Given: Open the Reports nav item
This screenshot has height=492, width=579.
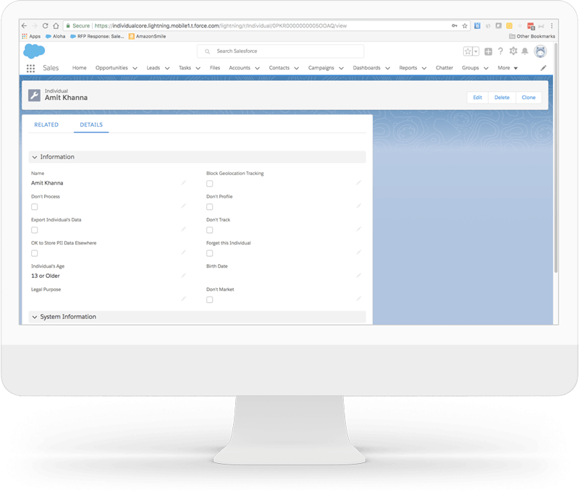Looking at the screenshot, I should tap(408, 68).
